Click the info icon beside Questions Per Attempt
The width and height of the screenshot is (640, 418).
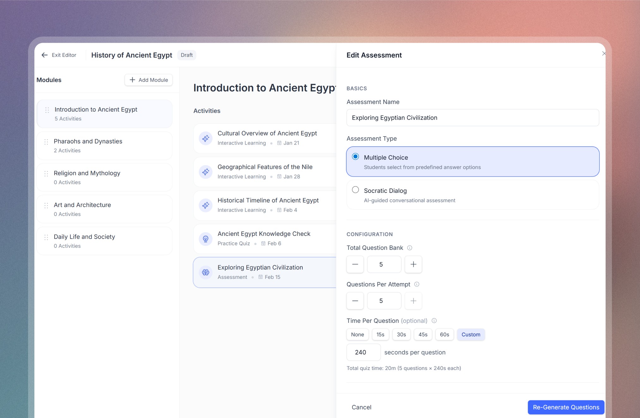pyautogui.click(x=417, y=284)
